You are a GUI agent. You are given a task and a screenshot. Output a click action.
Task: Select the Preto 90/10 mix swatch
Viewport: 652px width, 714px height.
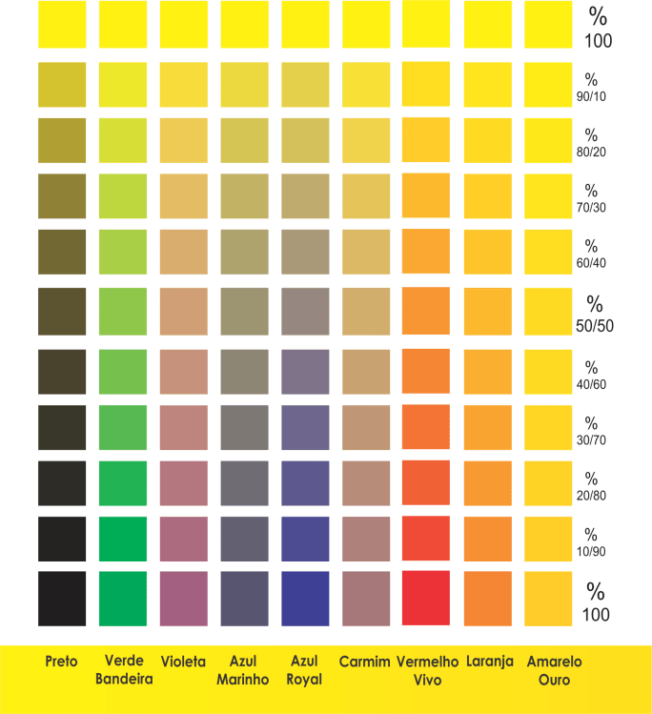click(62, 85)
